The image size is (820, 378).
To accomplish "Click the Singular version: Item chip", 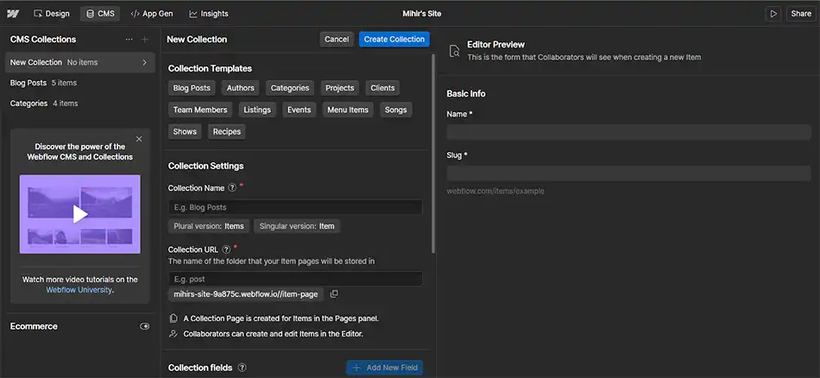I will [297, 226].
